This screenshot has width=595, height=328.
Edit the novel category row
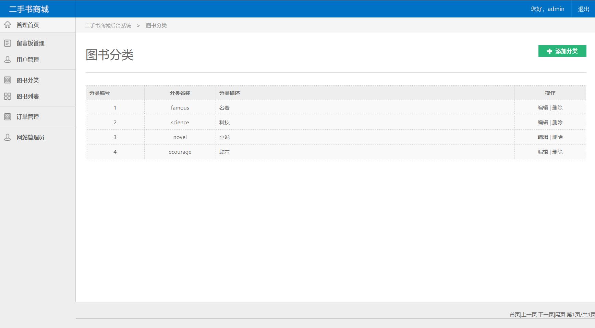[x=543, y=137]
